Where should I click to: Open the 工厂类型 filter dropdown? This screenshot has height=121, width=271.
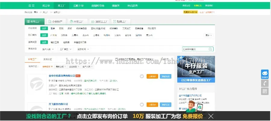coord(66,49)
